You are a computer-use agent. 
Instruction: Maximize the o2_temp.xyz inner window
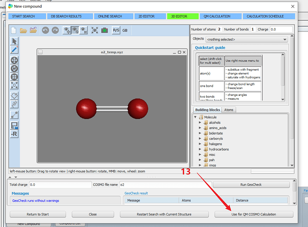coord(179,52)
